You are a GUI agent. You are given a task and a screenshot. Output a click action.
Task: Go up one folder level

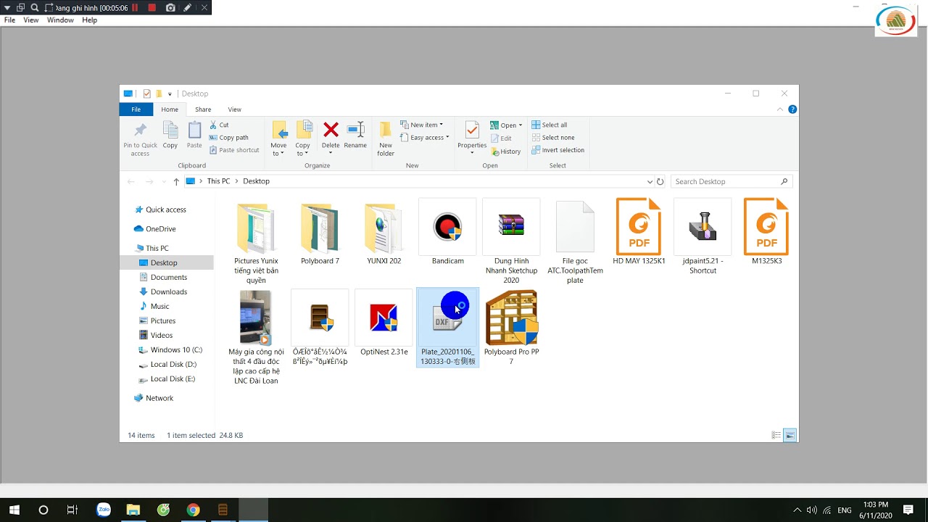pos(176,181)
